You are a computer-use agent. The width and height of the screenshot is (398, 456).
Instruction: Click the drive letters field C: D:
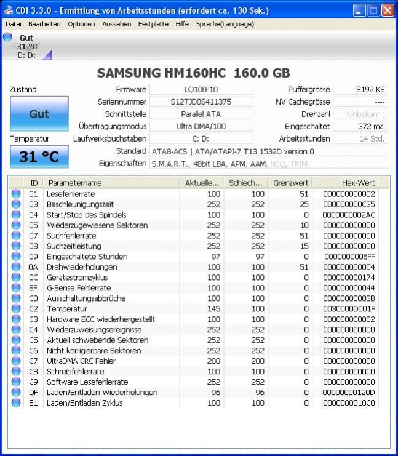tap(201, 138)
